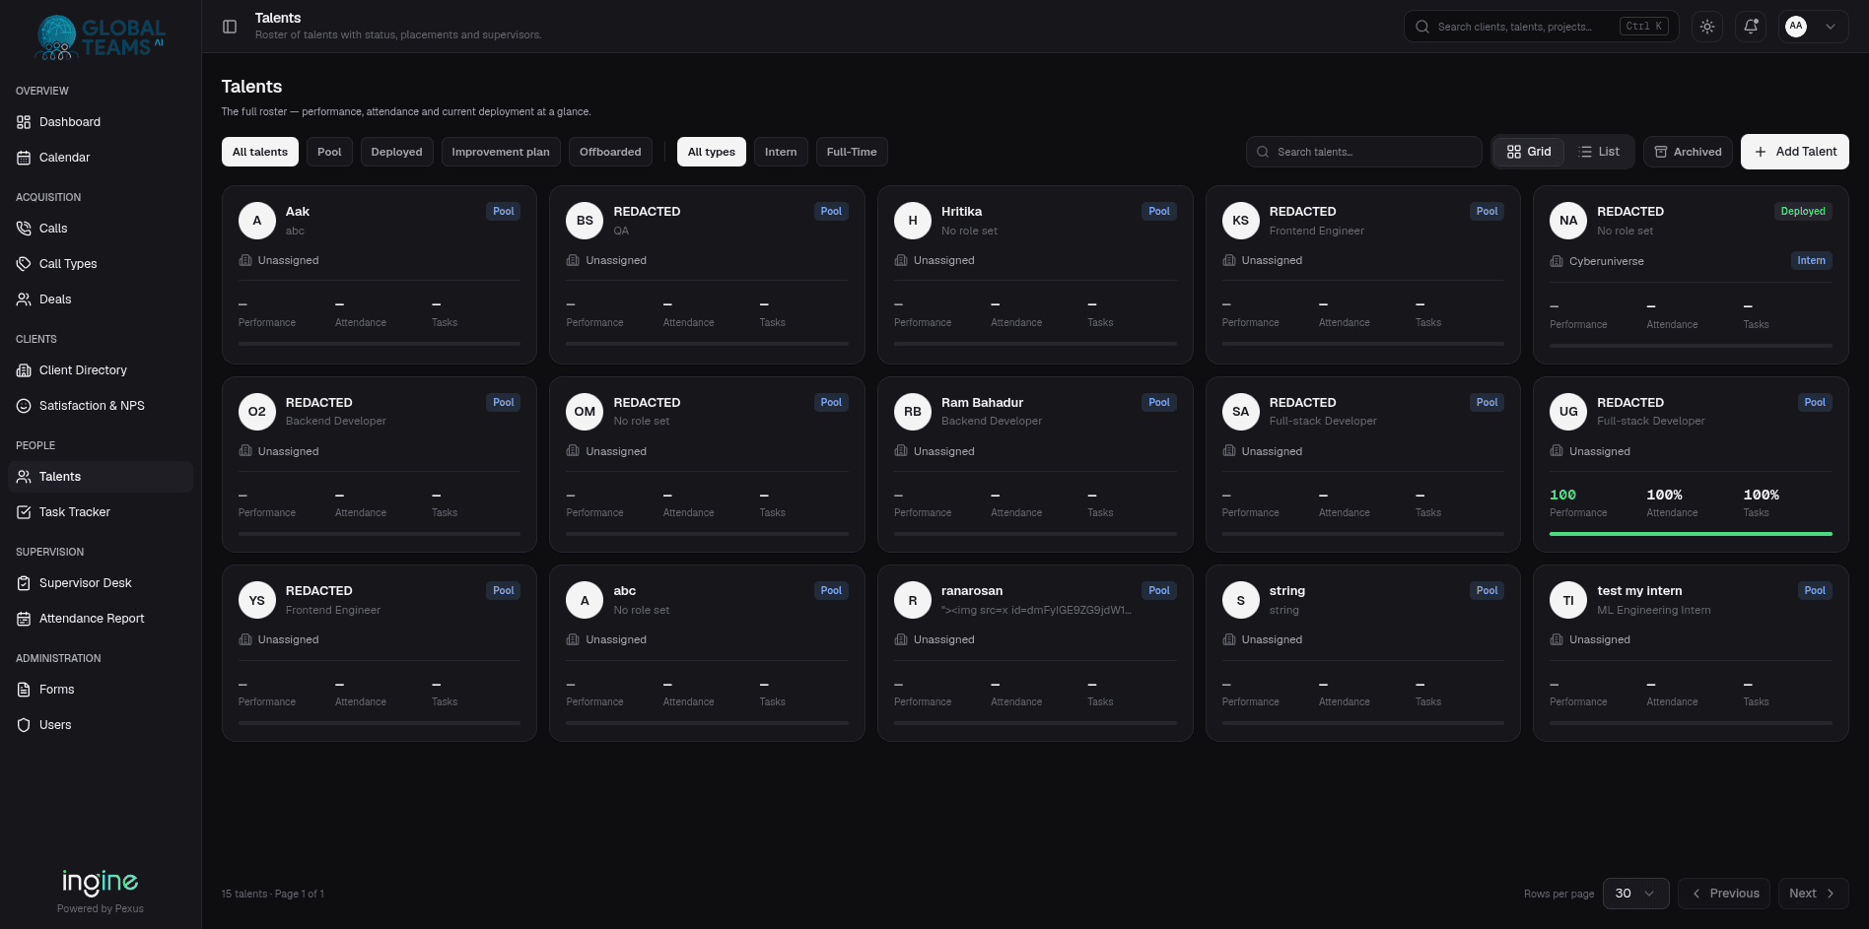Open the test my intern card
1869x929 pixels.
(1691, 653)
